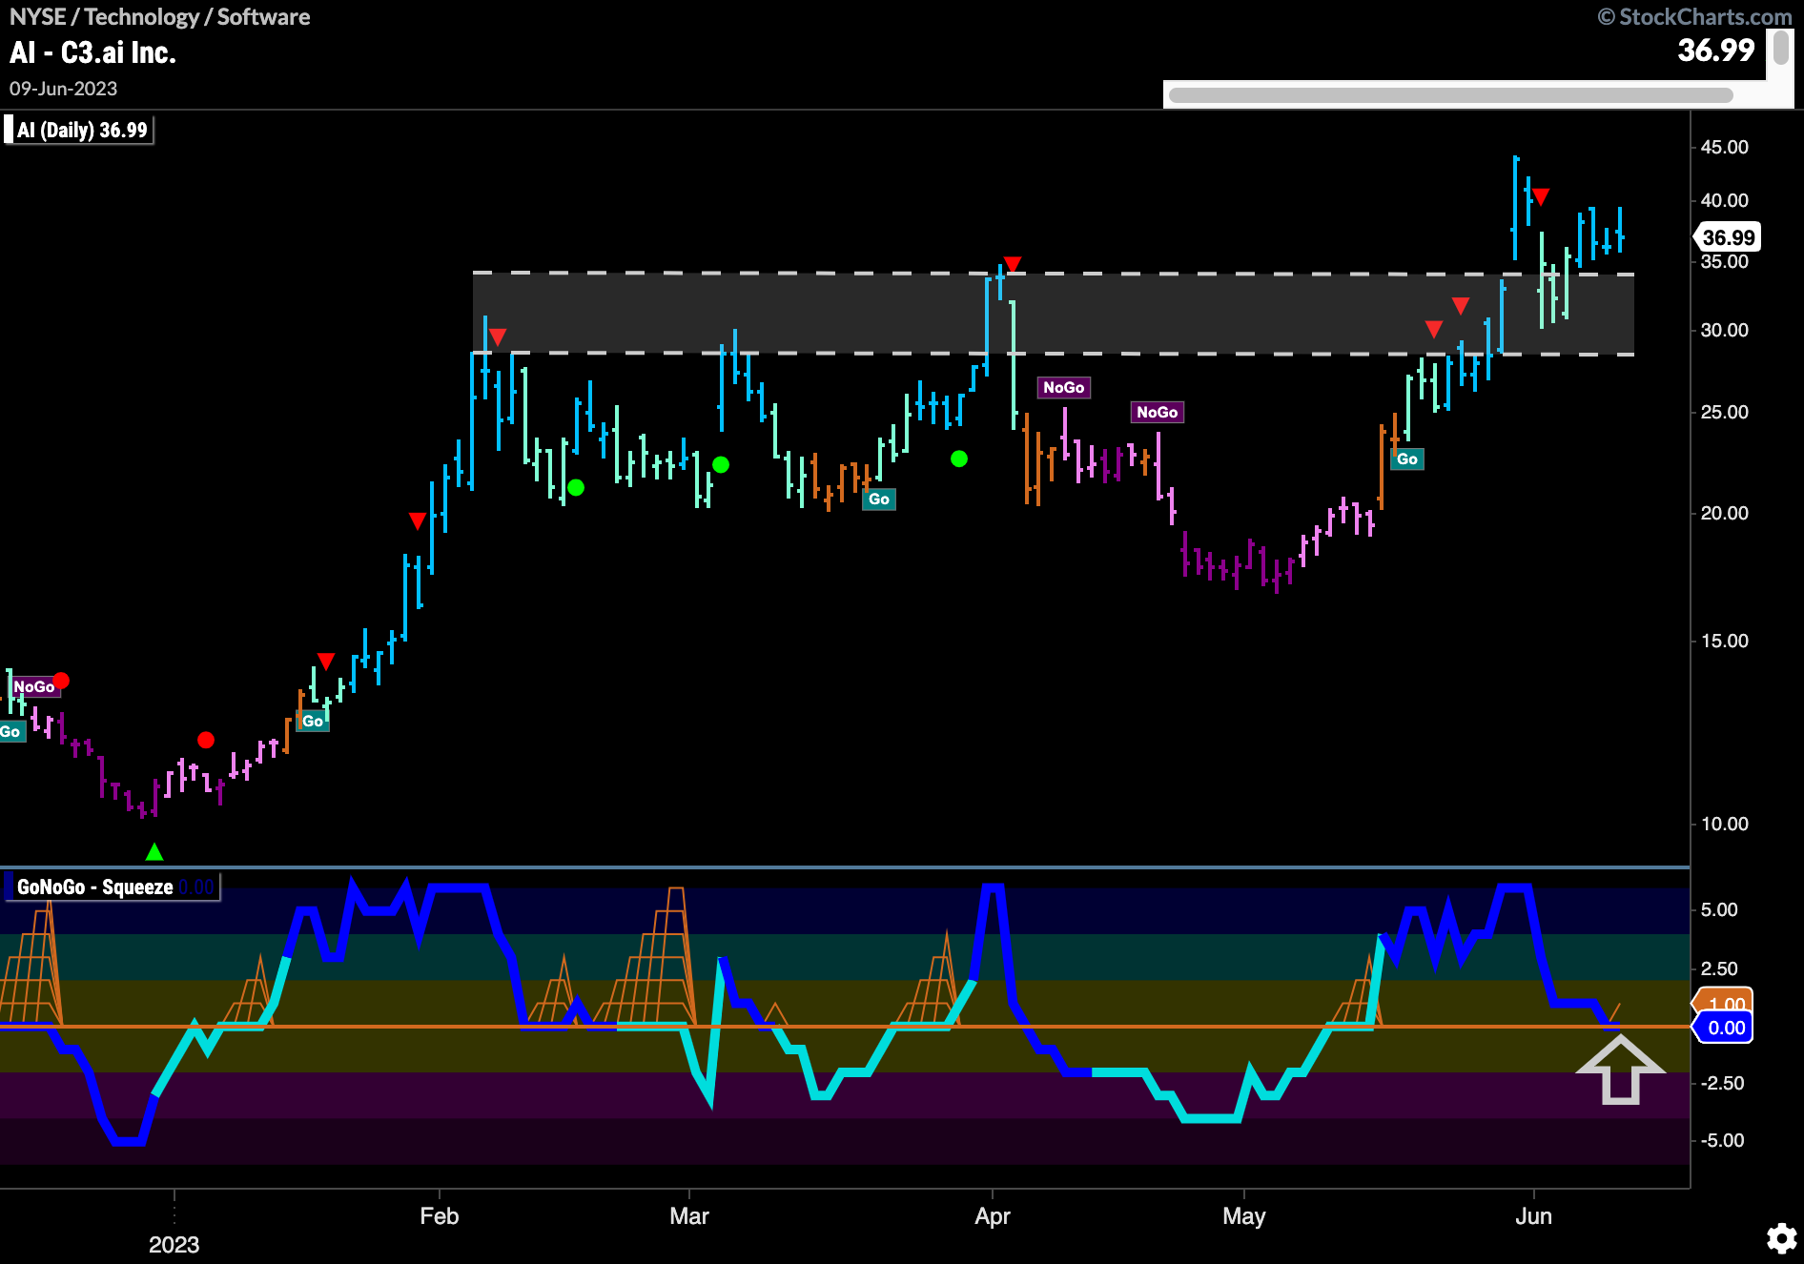Click the NYSE / Technology / Software breadcrumb
The image size is (1804, 1264).
pos(159,16)
